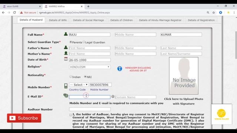Click the last name field containing KUMAR

181,34
